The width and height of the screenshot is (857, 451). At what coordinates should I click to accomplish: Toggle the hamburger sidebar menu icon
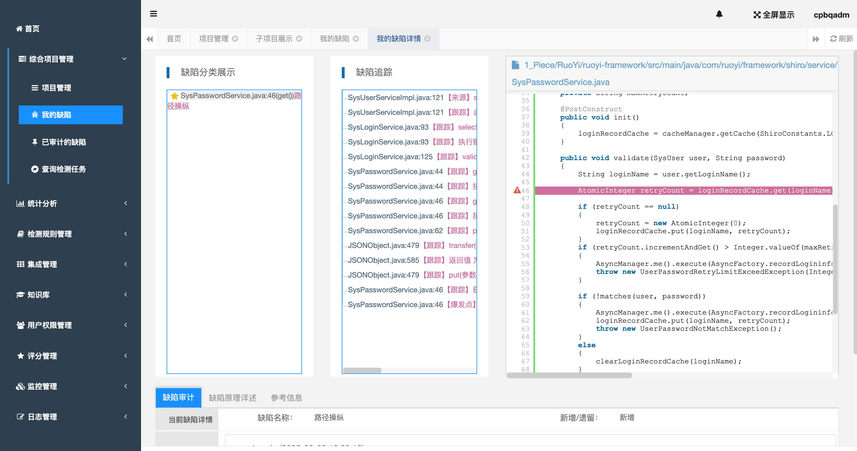[153, 14]
